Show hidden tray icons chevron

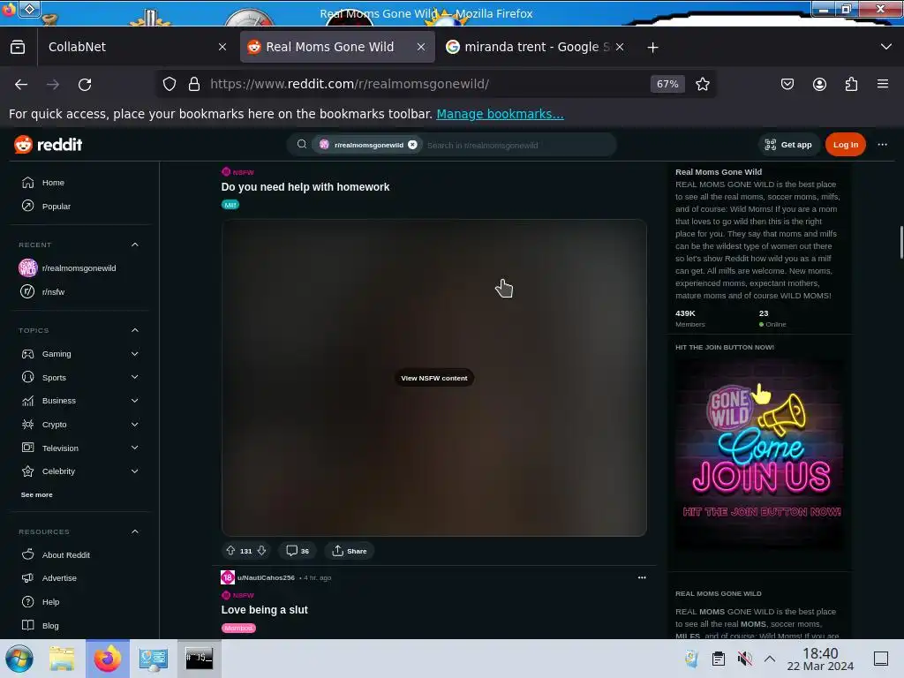click(770, 659)
